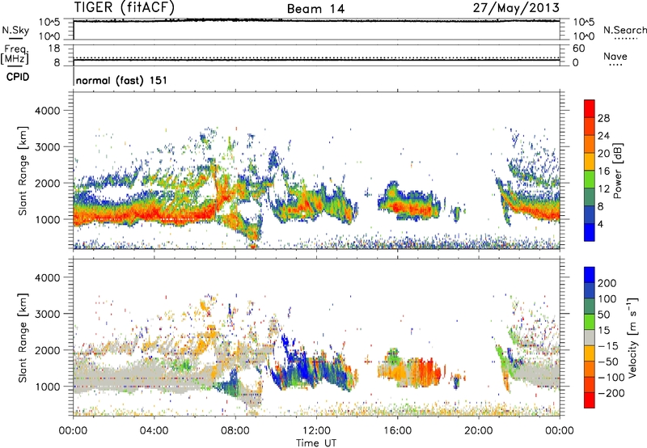Click the '24' label on the power scale
This screenshot has width=647, height=448.
(x=603, y=136)
